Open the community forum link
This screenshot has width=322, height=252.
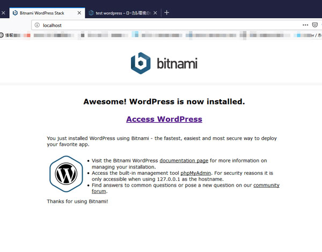[266, 186]
